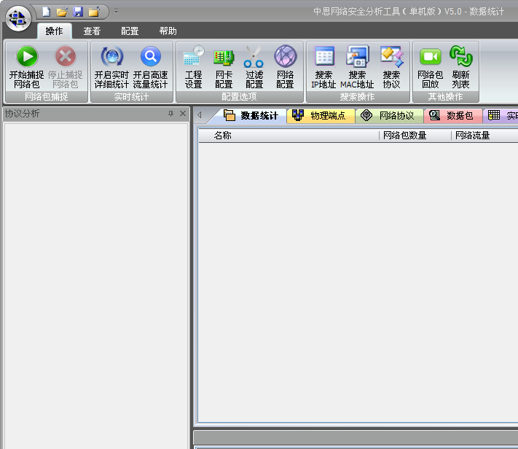Click 搜索IP地址 search IP icon
The width and height of the screenshot is (518, 449).
[323, 57]
